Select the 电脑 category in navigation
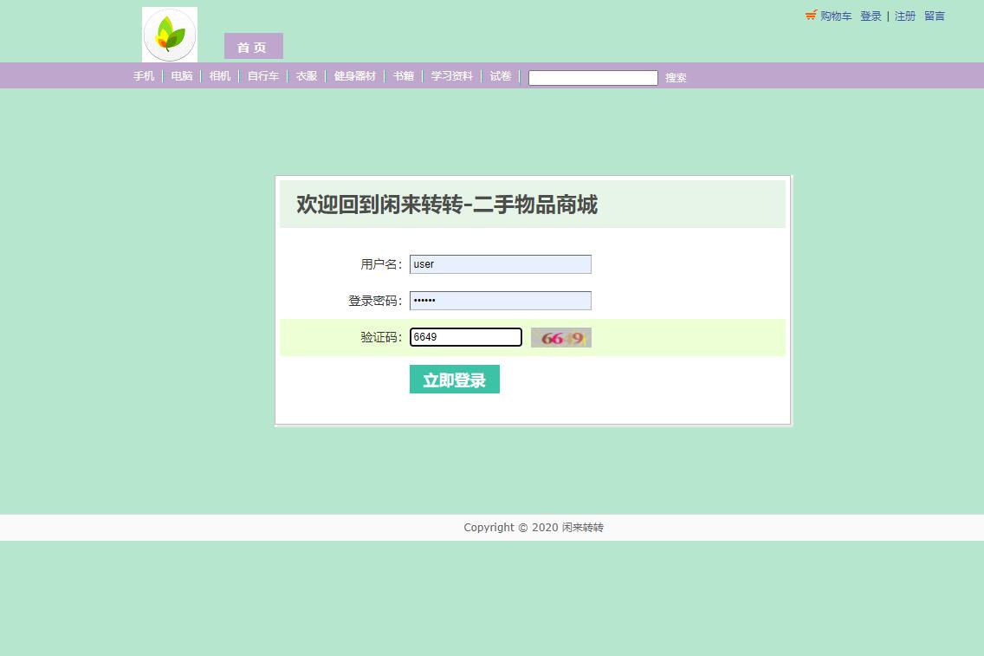Viewport: 984px width, 656px height. (x=181, y=76)
